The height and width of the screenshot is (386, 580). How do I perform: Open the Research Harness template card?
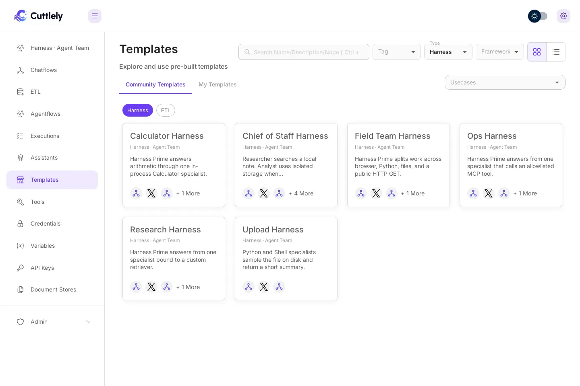click(174, 259)
